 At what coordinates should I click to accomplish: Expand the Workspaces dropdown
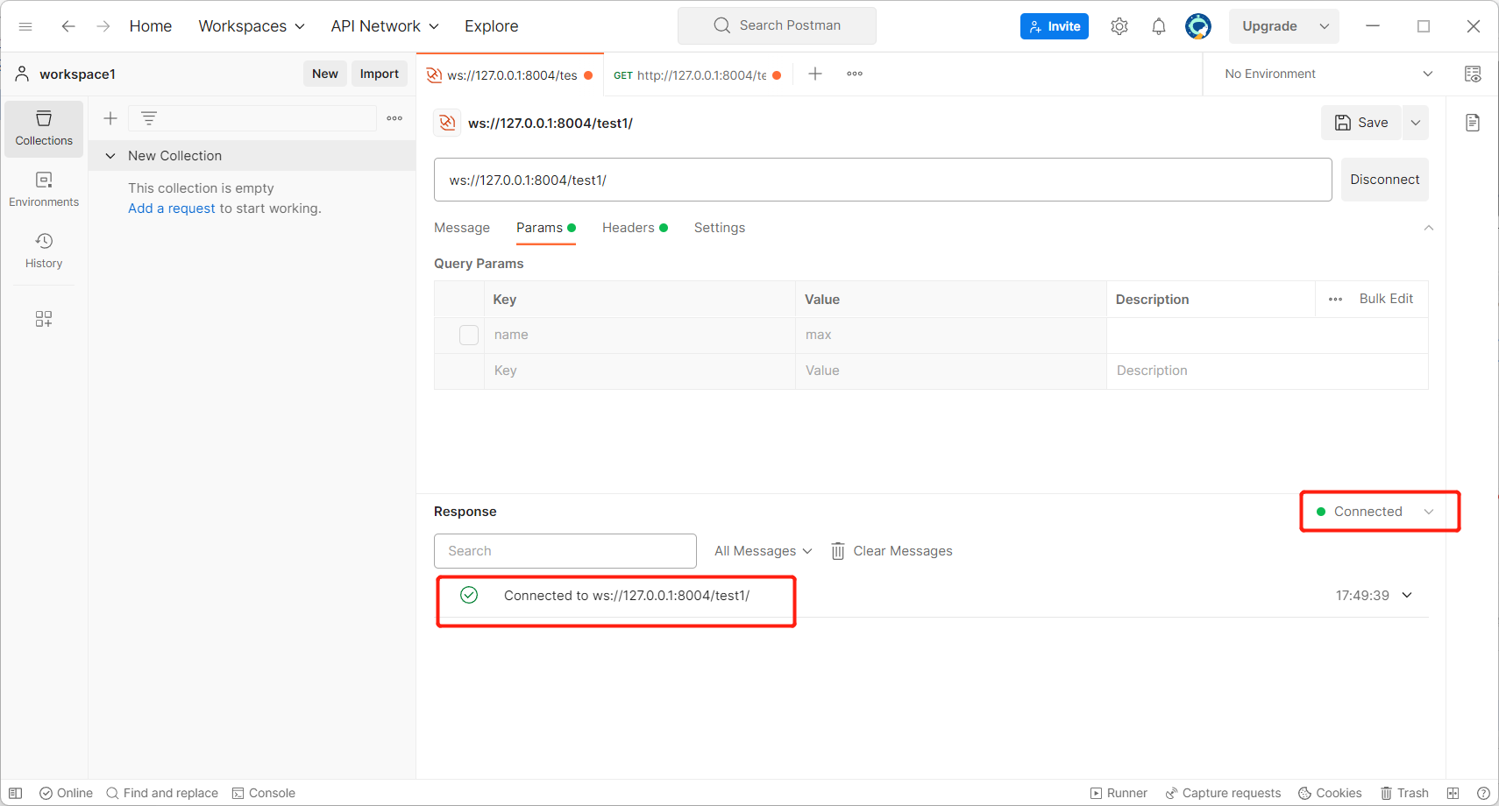pos(252,26)
